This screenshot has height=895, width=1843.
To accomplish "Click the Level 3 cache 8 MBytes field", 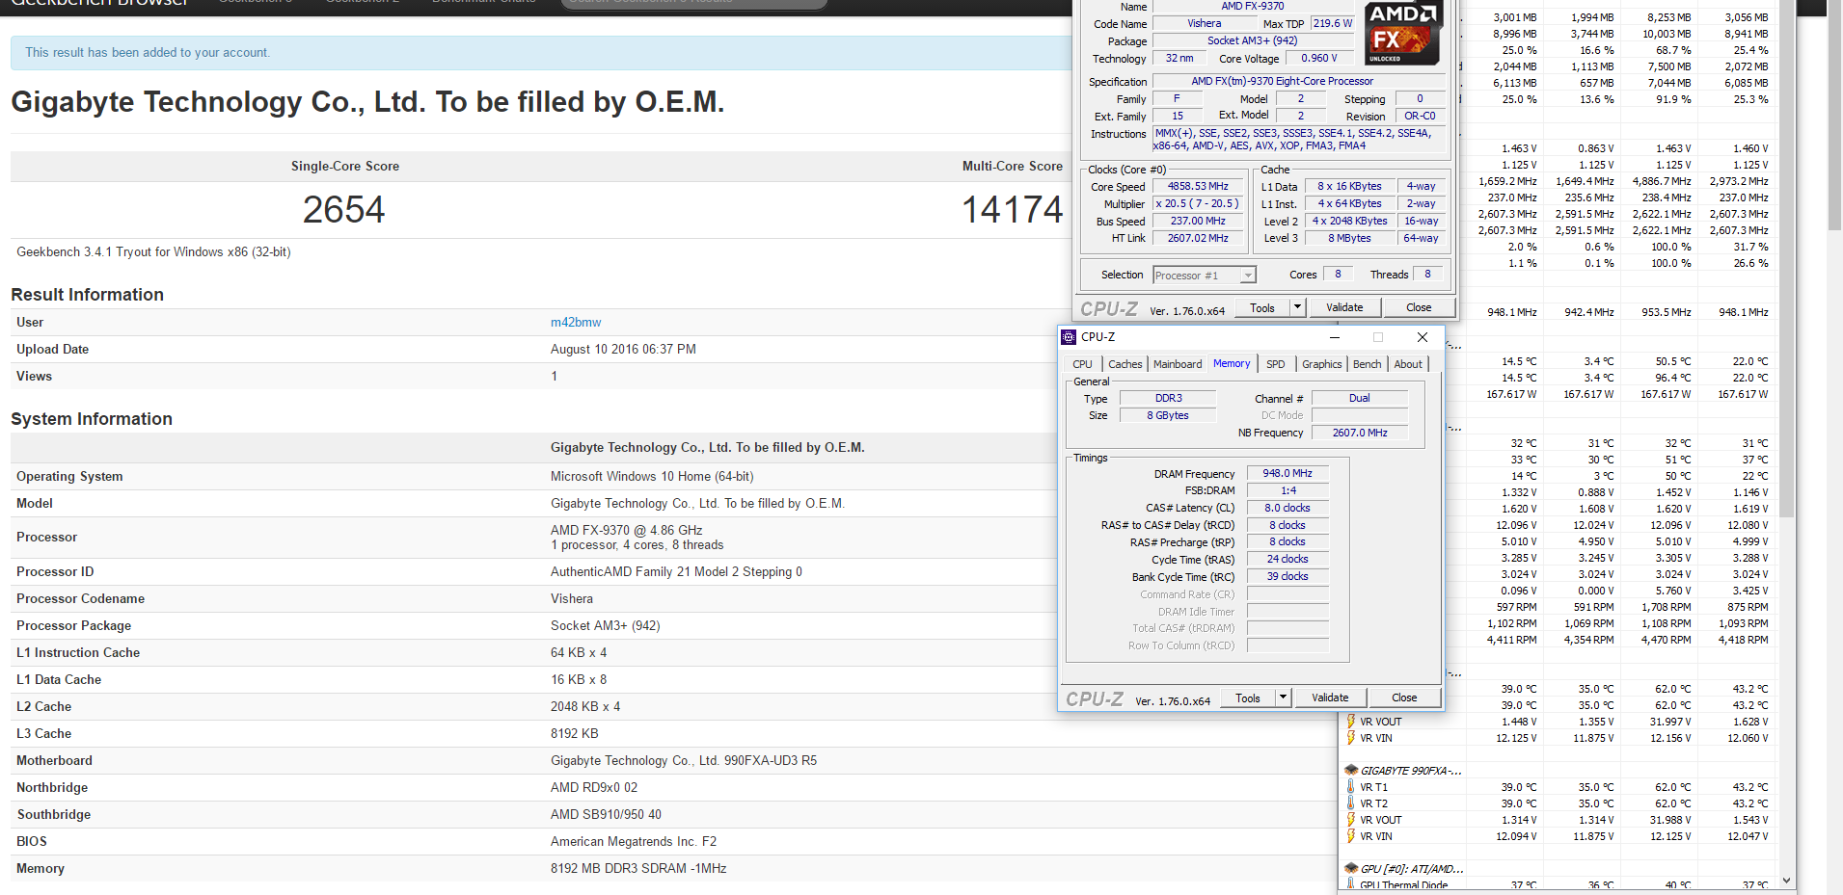I will [x=1349, y=238].
